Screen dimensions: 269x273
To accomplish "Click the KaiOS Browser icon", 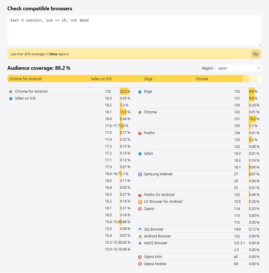I will point(140,243).
